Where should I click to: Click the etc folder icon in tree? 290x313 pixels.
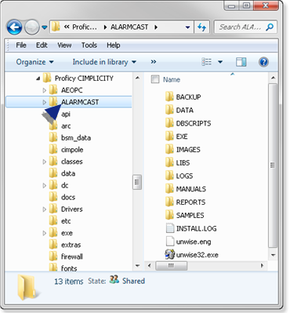53,221
